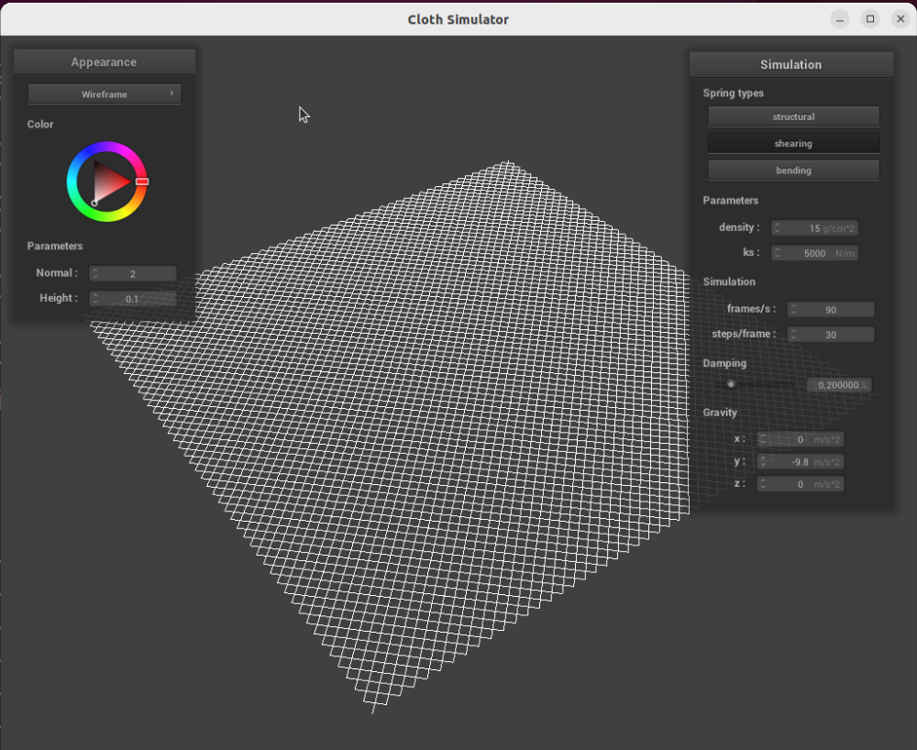Toggle the shearing spring type
This screenshot has height=750, width=917.
[793, 143]
